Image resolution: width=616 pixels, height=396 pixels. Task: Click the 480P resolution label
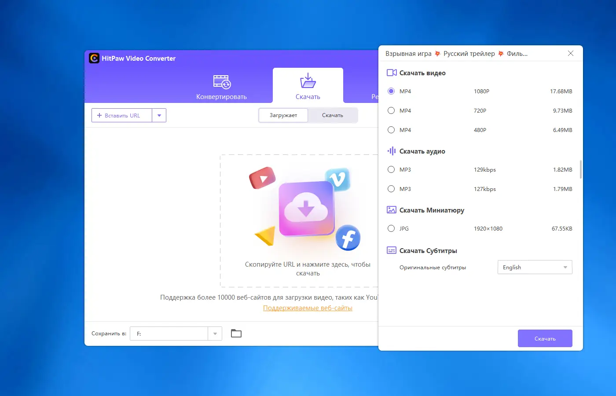[x=480, y=130]
